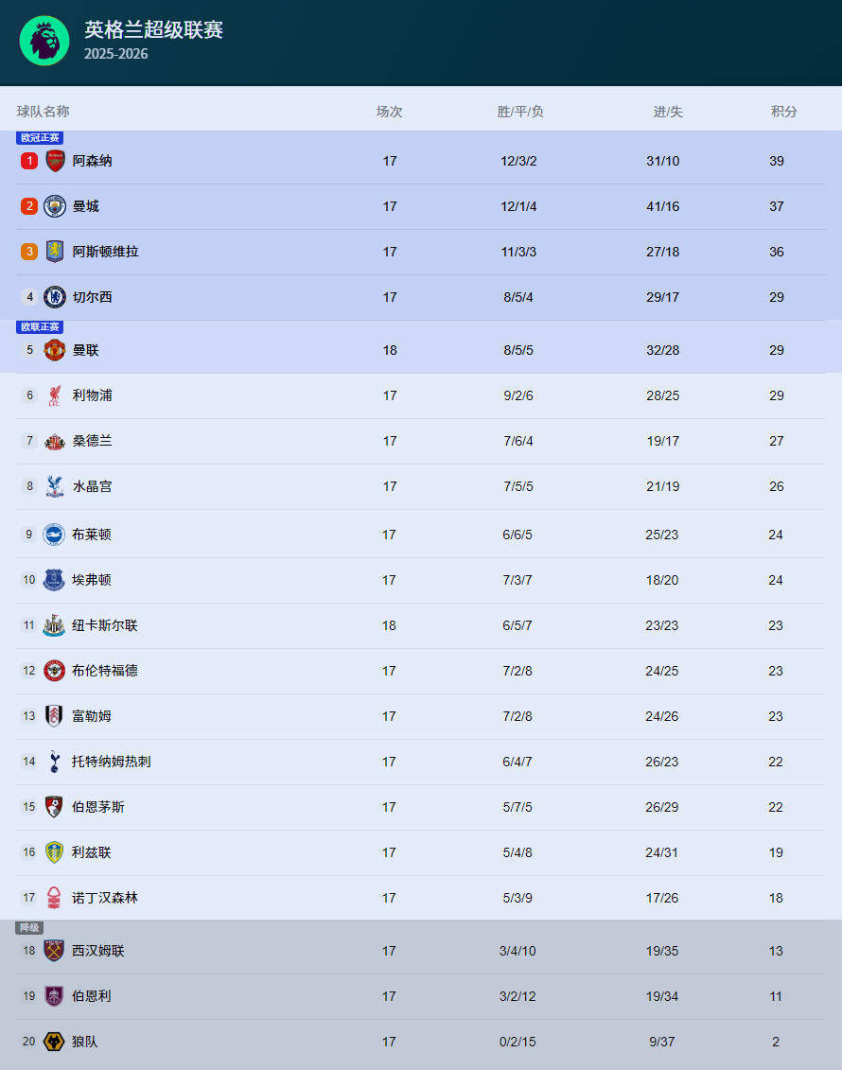The image size is (842, 1070).
Task: Click the 胜/平/负 column header
Action: [x=519, y=112]
